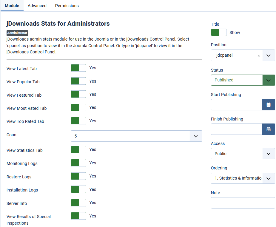Image resolution: width=276 pixels, height=227 pixels.
Task: Switch to the Permissions tab
Action: click(67, 6)
